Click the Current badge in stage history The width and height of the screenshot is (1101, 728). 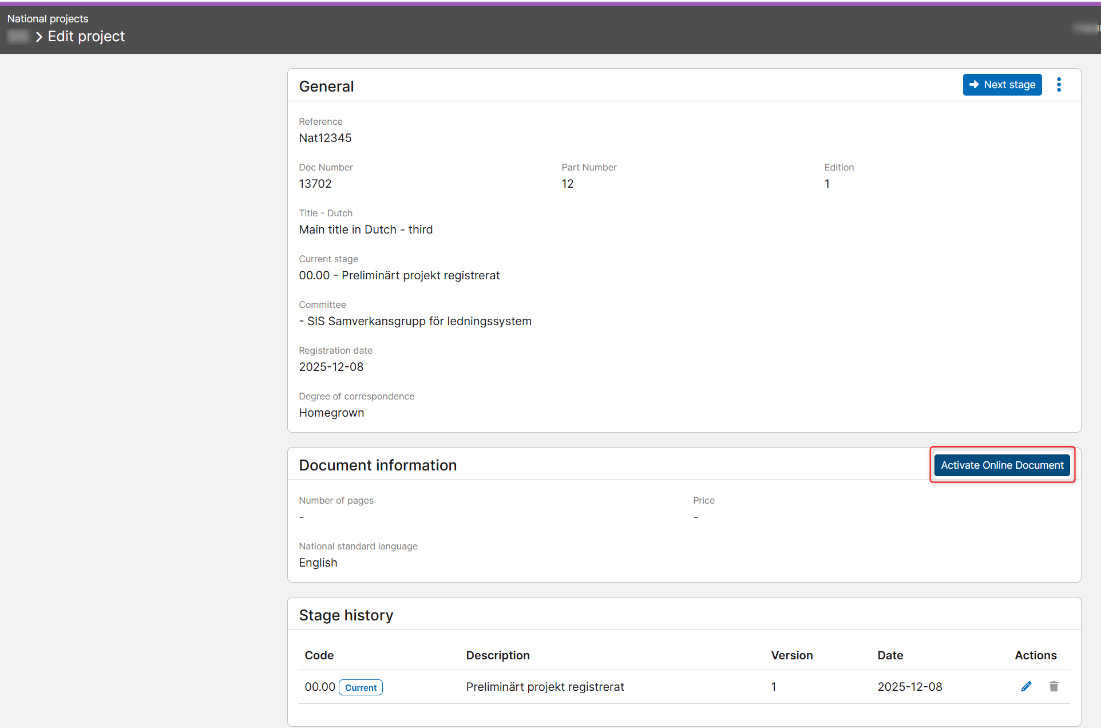(x=361, y=687)
